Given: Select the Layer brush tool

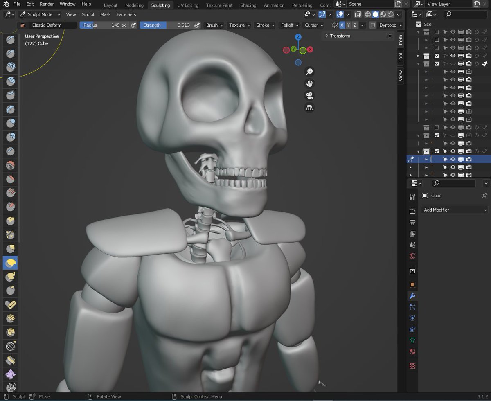Looking at the screenshot, I should [x=10, y=110].
